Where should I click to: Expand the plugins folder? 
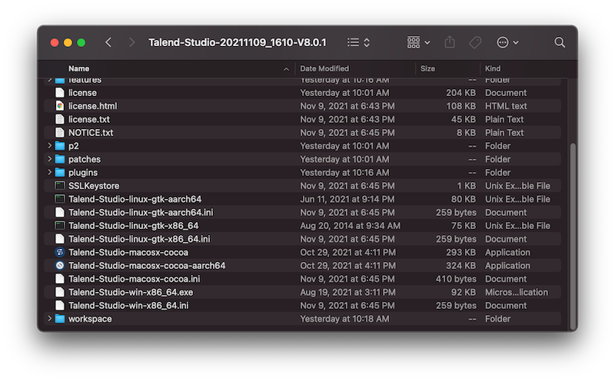pos(50,173)
